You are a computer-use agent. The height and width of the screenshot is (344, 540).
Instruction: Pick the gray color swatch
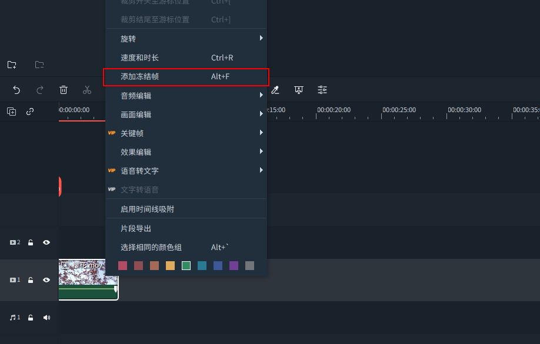[x=249, y=266]
